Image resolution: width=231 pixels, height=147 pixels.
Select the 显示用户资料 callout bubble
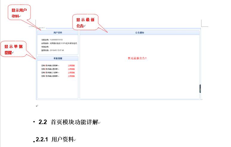19,13
